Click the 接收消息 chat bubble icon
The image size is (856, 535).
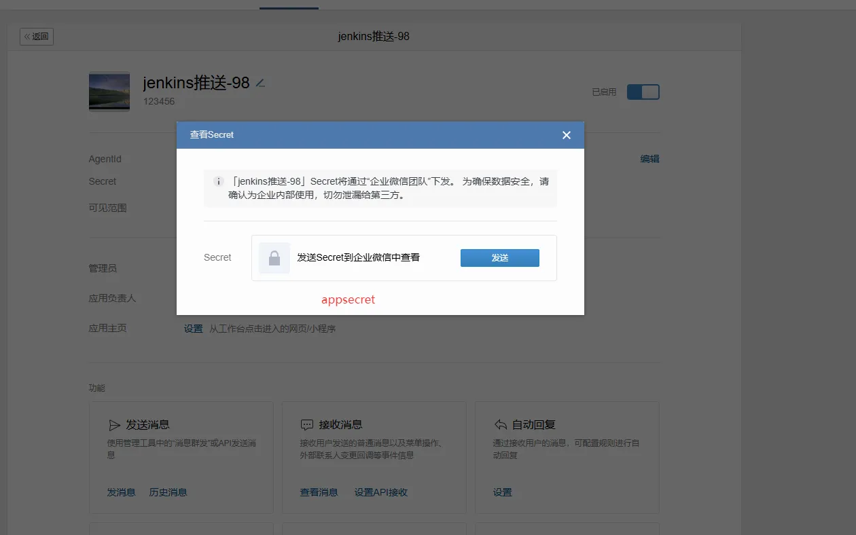[306, 425]
